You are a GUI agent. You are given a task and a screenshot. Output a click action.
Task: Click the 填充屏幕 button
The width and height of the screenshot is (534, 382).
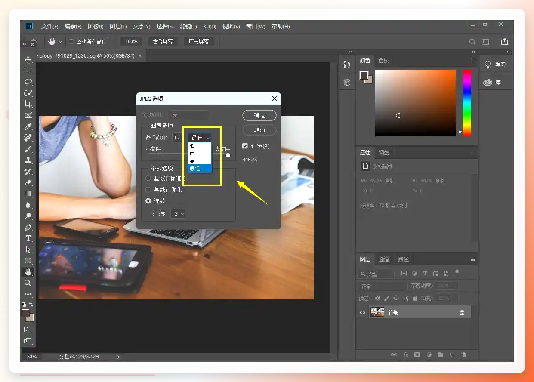pyautogui.click(x=199, y=42)
